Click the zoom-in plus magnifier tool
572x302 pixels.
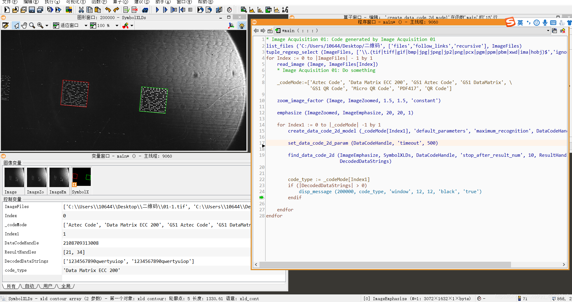[x=40, y=25]
